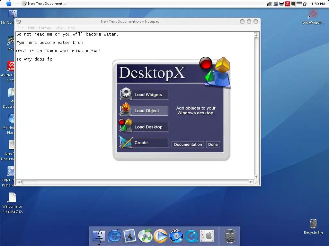Click the Notepad title bar notepad icon
This screenshot has width=329, height=246.
click(19, 21)
